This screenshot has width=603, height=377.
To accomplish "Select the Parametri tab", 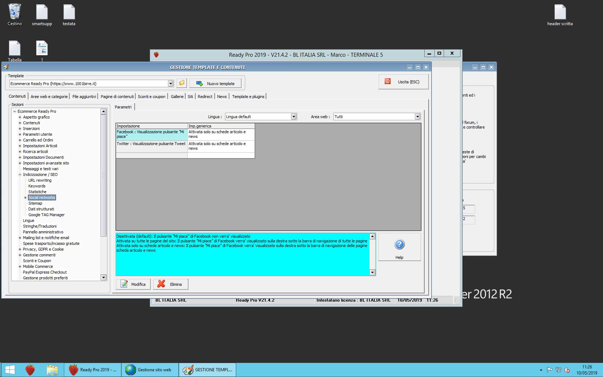I will [123, 107].
